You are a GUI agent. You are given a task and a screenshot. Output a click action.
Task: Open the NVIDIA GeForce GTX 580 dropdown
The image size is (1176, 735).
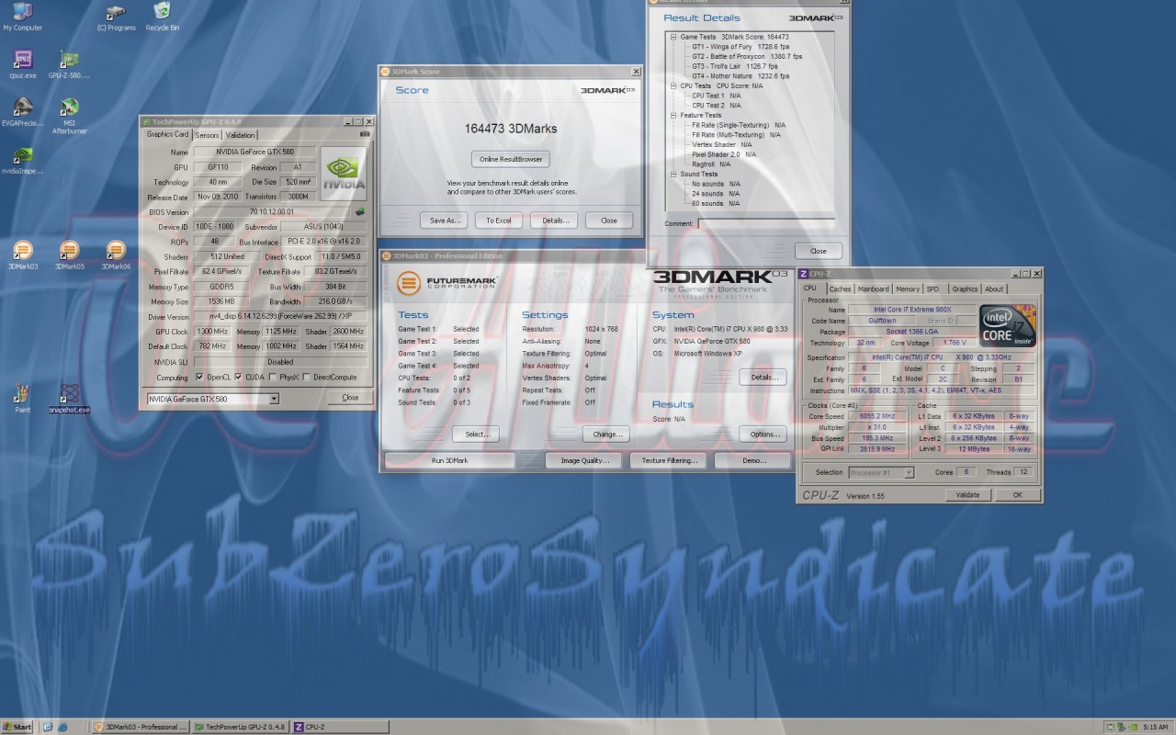point(274,399)
